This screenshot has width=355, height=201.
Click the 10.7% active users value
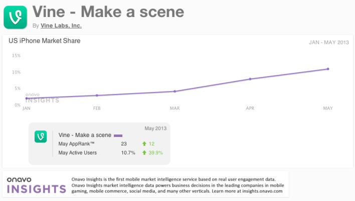tap(128, 153)
